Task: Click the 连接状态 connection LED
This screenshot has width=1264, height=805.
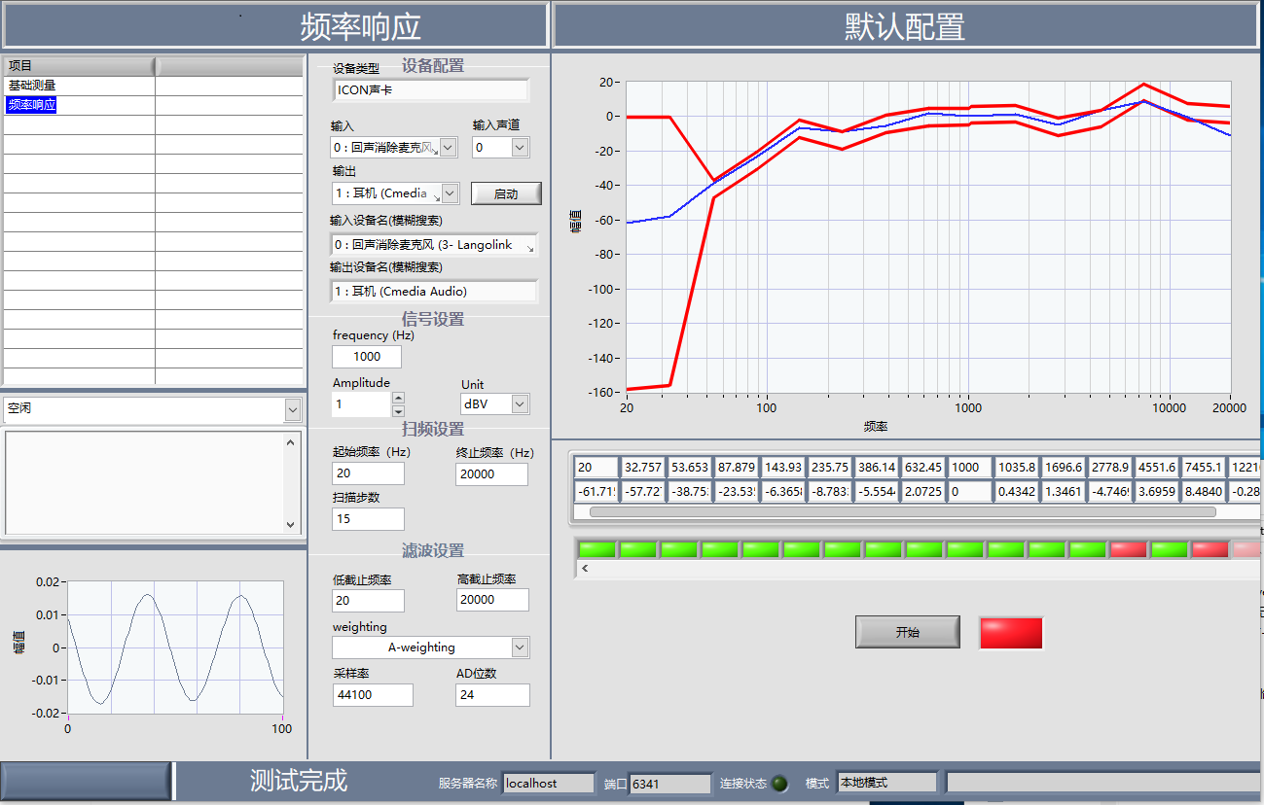Action: (780, 784)
